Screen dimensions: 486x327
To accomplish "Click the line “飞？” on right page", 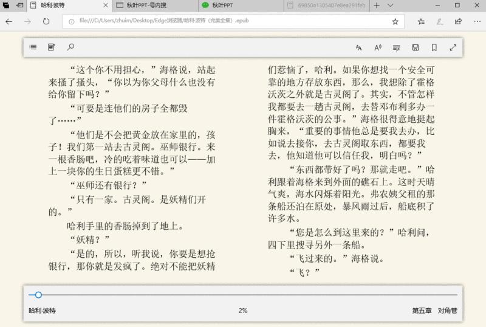I will pyautogui.click(x=305, y=272).
